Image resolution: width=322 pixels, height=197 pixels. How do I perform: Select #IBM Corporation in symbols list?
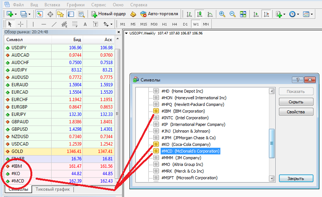tap(183, 111)
